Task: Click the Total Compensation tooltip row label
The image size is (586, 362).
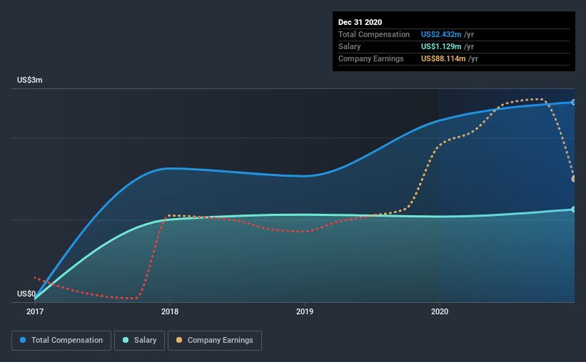Action: (374, 34)
